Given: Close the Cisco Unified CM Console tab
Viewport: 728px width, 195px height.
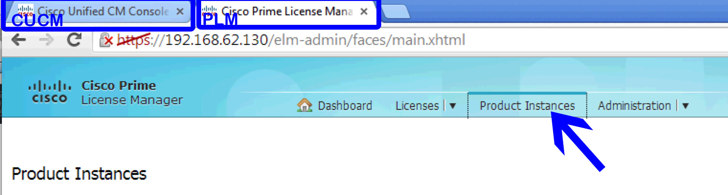Looking at the screenshot, I should [180, 11].
